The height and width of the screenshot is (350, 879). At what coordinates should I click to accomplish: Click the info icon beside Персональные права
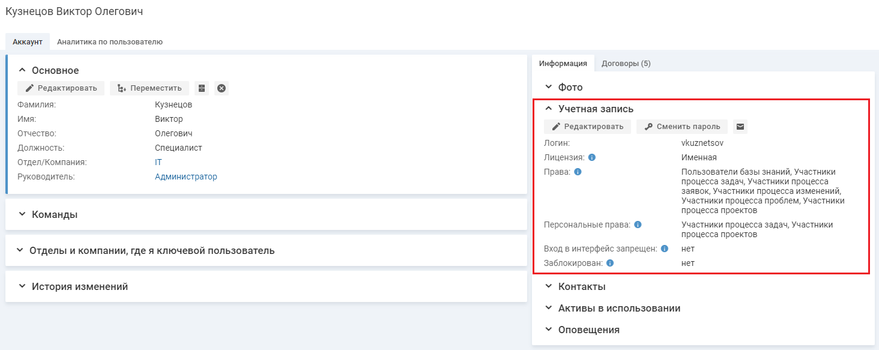point(638,225)
